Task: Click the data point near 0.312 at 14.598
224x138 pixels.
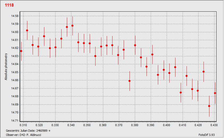Action: (27, 30)
